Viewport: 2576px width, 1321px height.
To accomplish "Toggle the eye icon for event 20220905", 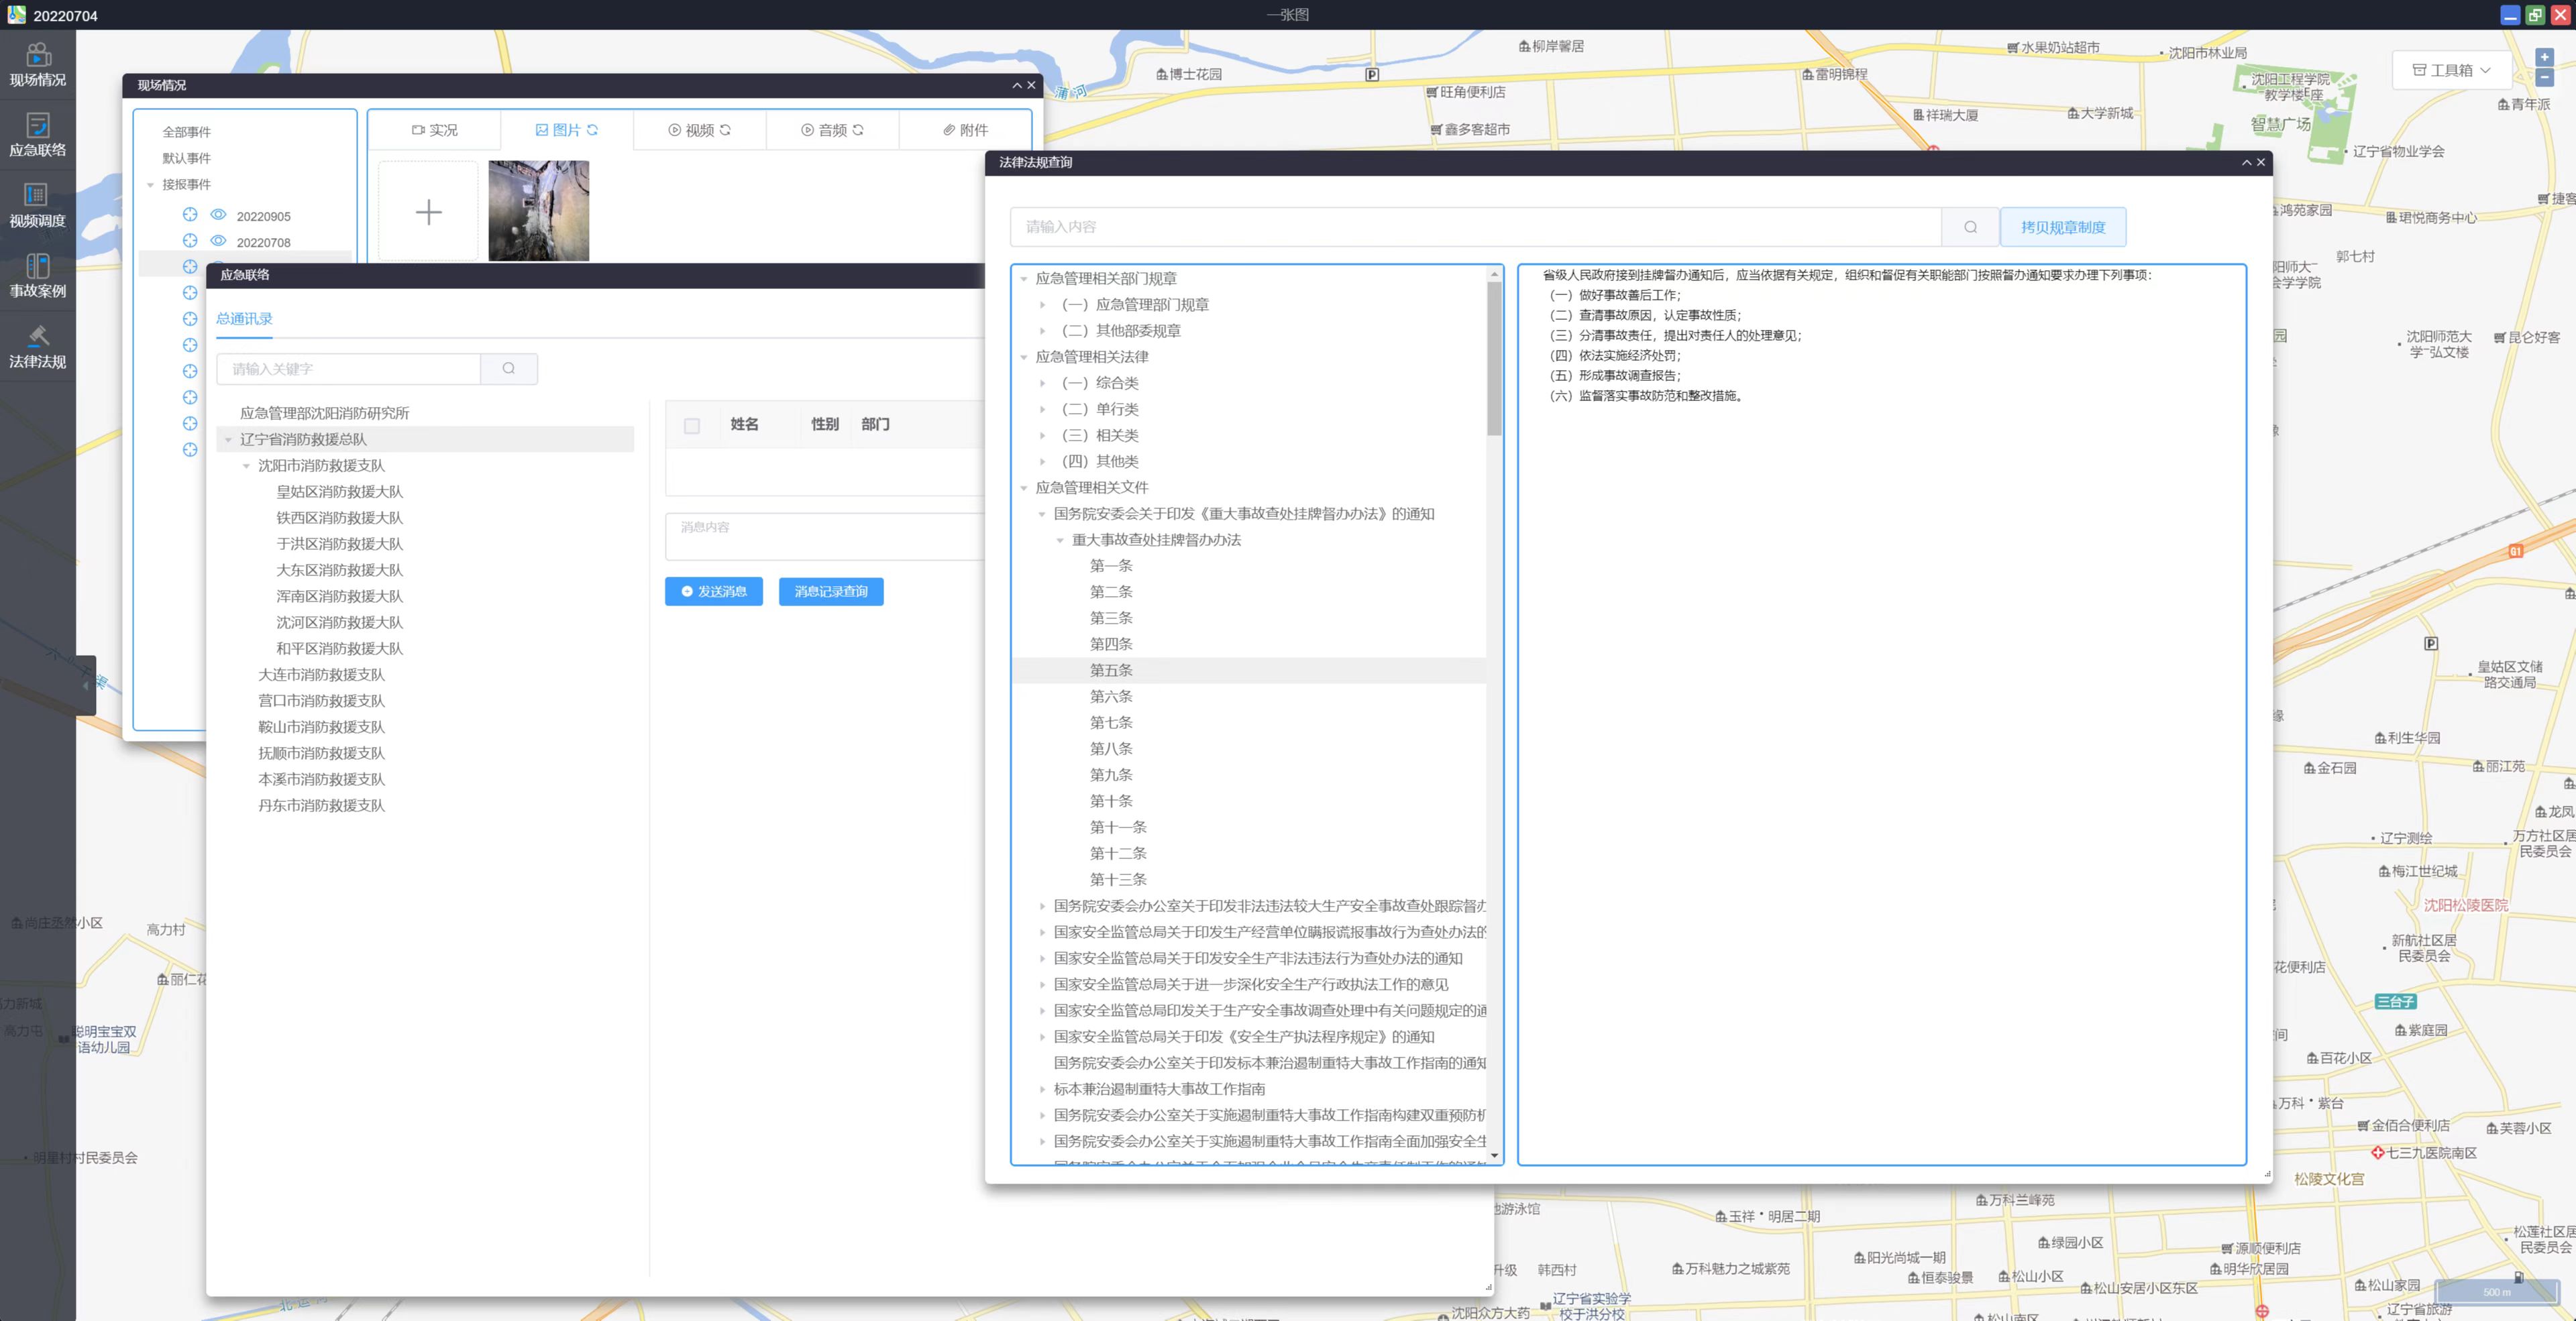I will click(218, 215).
